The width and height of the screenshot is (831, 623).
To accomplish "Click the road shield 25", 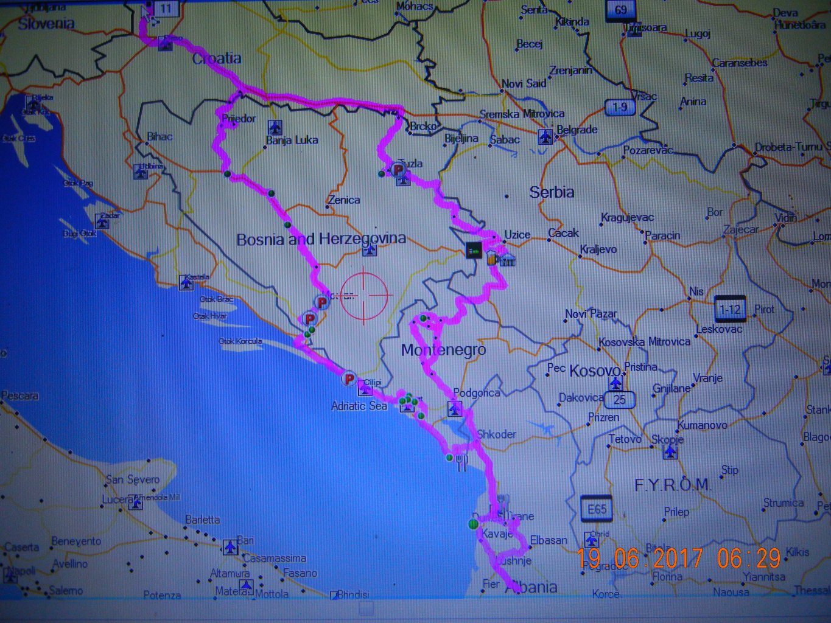I will (x=620, y=400).
